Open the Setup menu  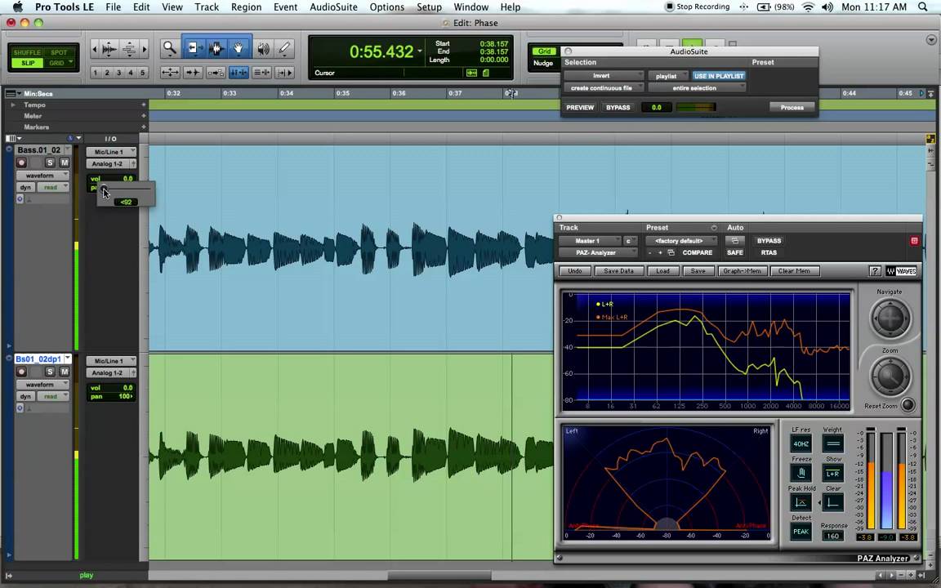(429, 7)
